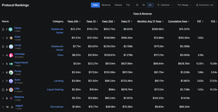
Task: Open the Stablecoin Issuer category for Tether
Action: 57,31
